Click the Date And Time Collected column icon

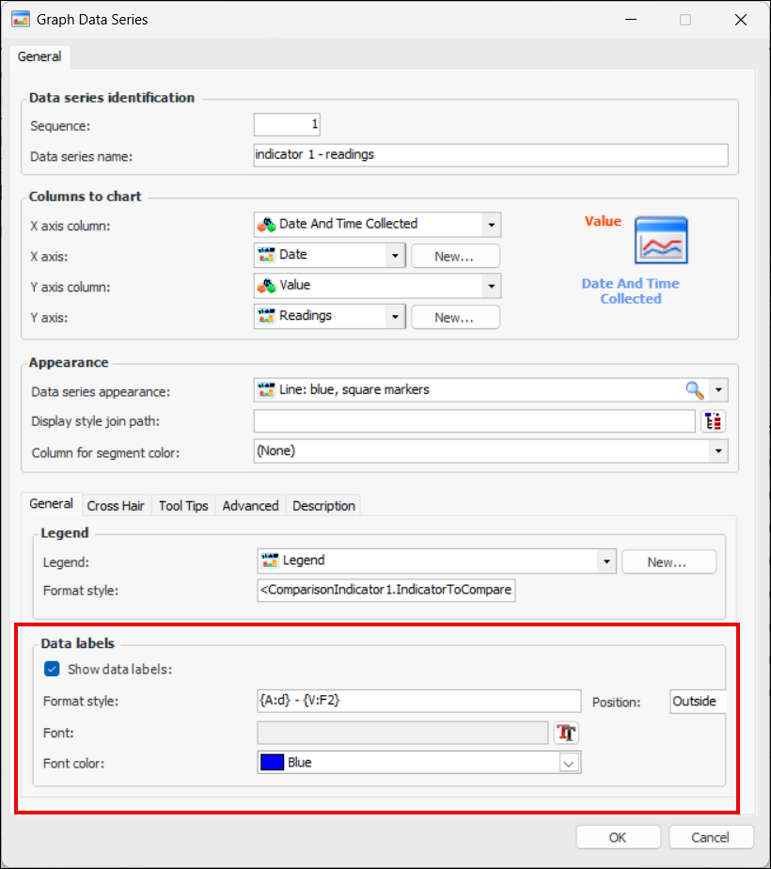(266, 224)
